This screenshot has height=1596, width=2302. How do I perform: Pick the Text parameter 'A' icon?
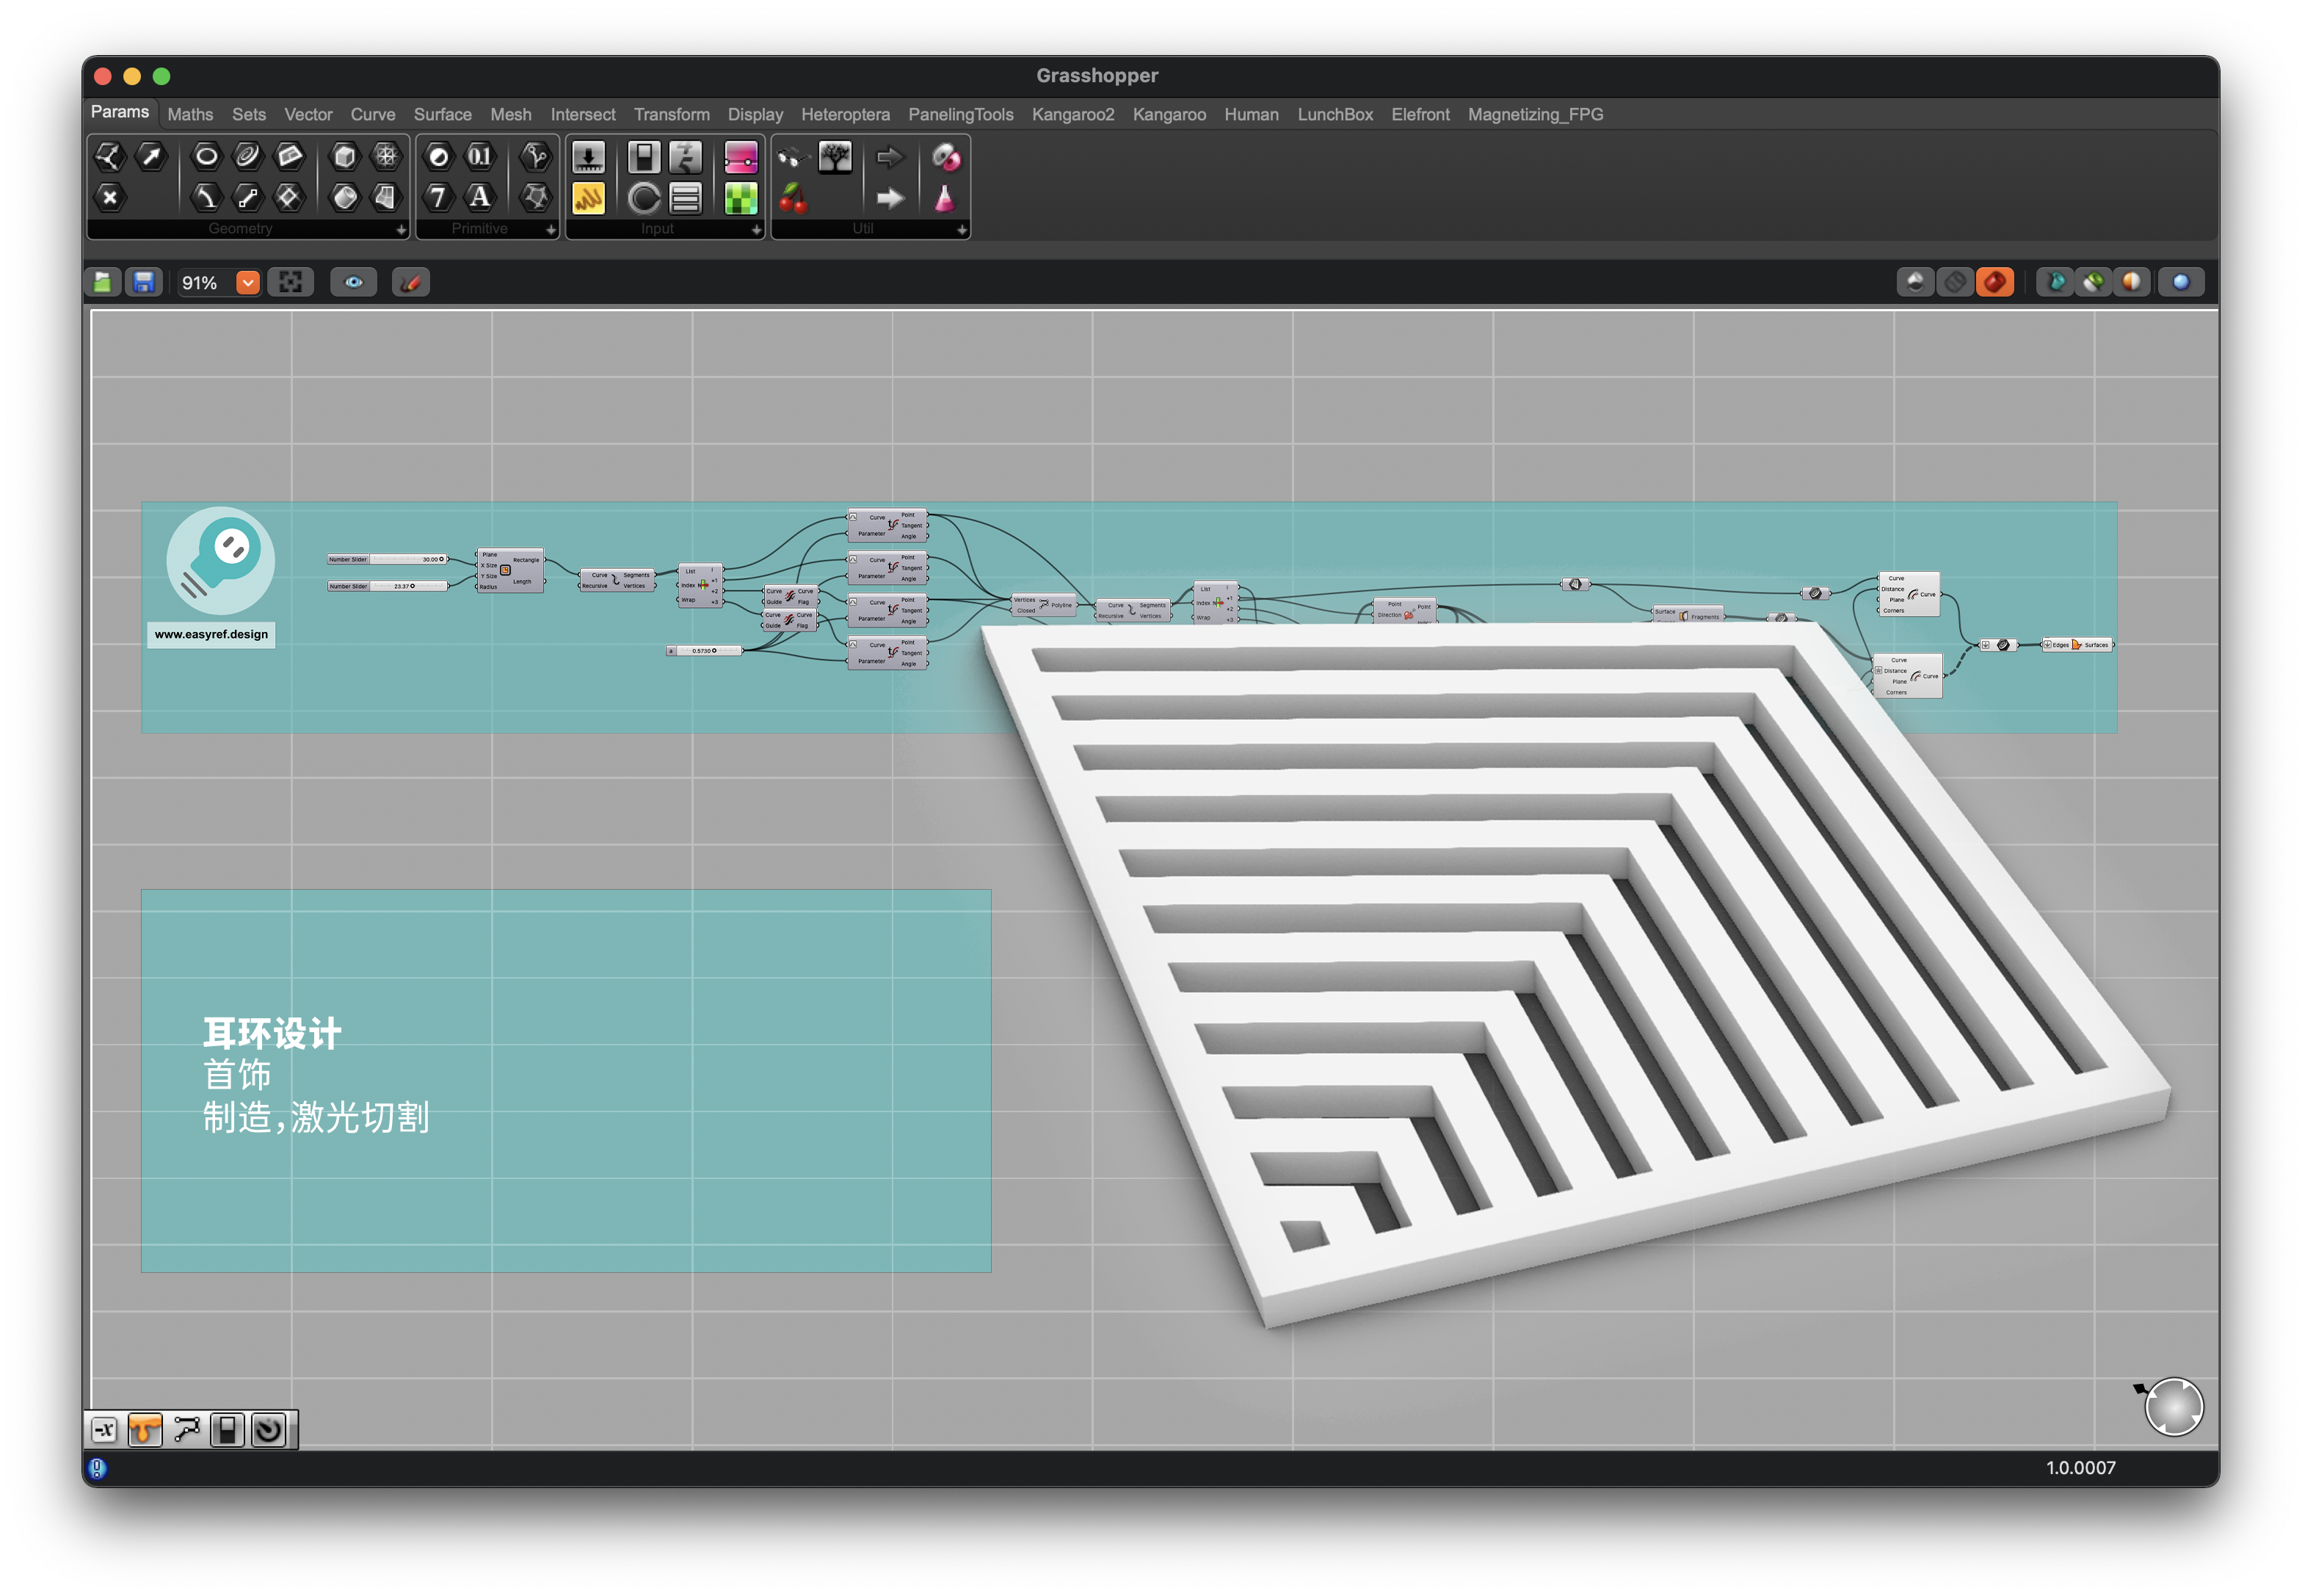click(480, 197)
